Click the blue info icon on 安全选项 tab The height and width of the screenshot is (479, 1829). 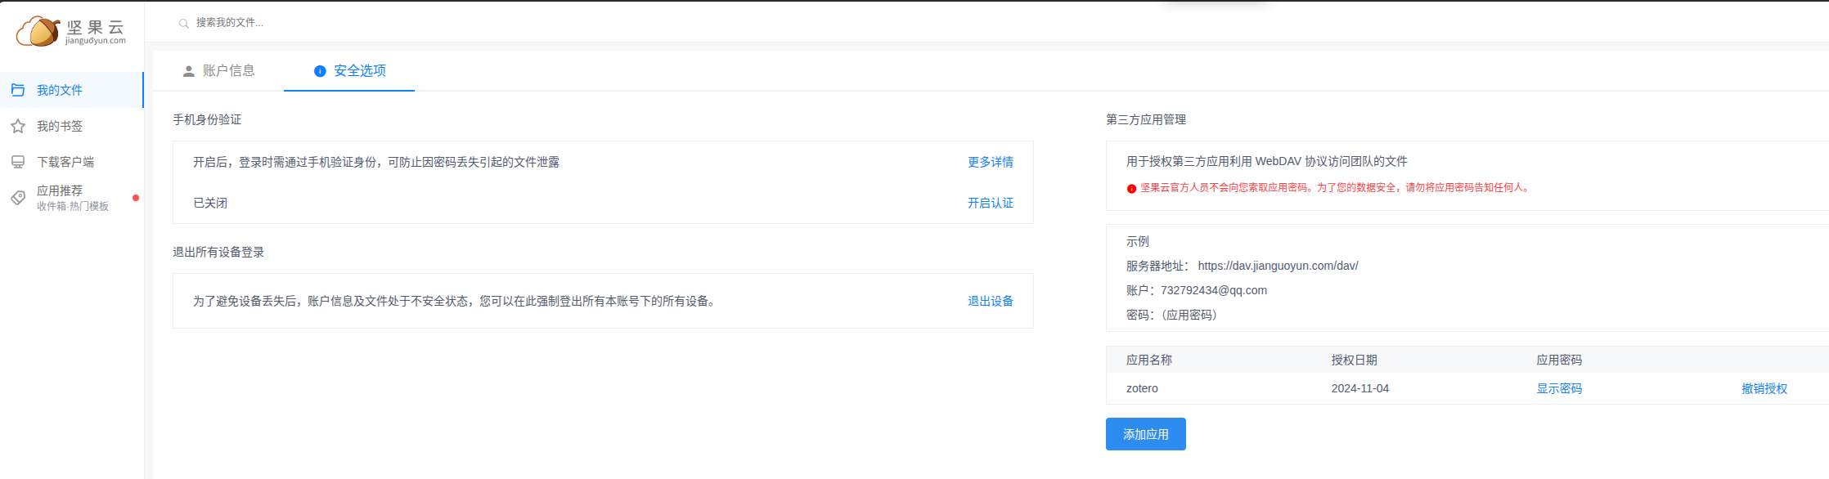tap(320, 71)
